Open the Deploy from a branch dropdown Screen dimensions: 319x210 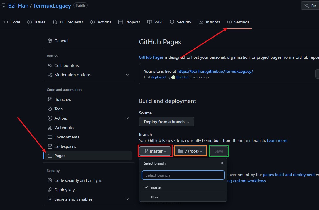167,122
